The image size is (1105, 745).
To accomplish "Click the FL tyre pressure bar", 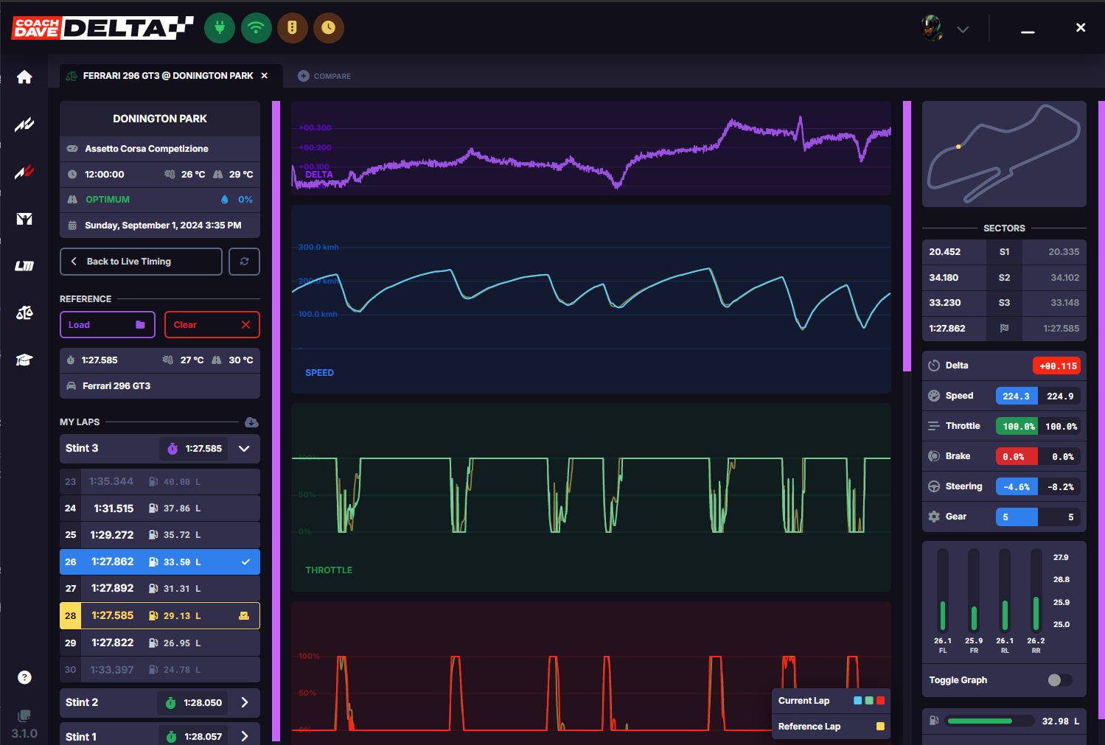I will click(943, 590).
